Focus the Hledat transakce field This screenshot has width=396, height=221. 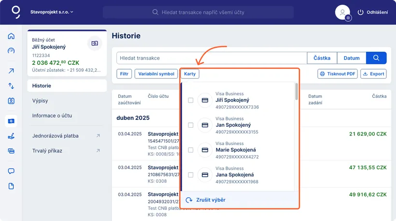pyautogui.click(x=212, y=58)
